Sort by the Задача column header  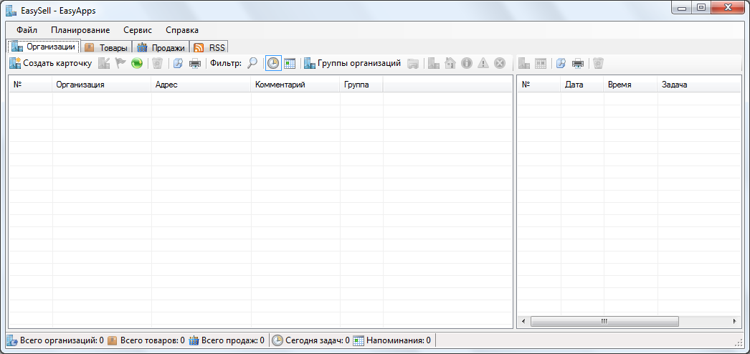[x=699, y=85]
